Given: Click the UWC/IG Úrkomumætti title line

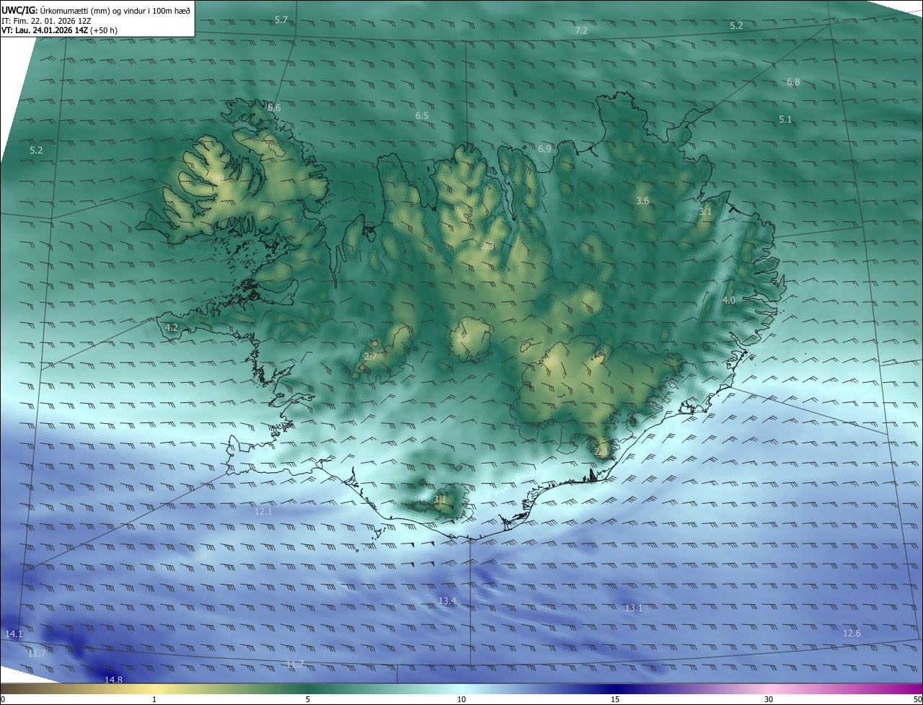Looking at the screenshot, I should [x=96, y=10].
